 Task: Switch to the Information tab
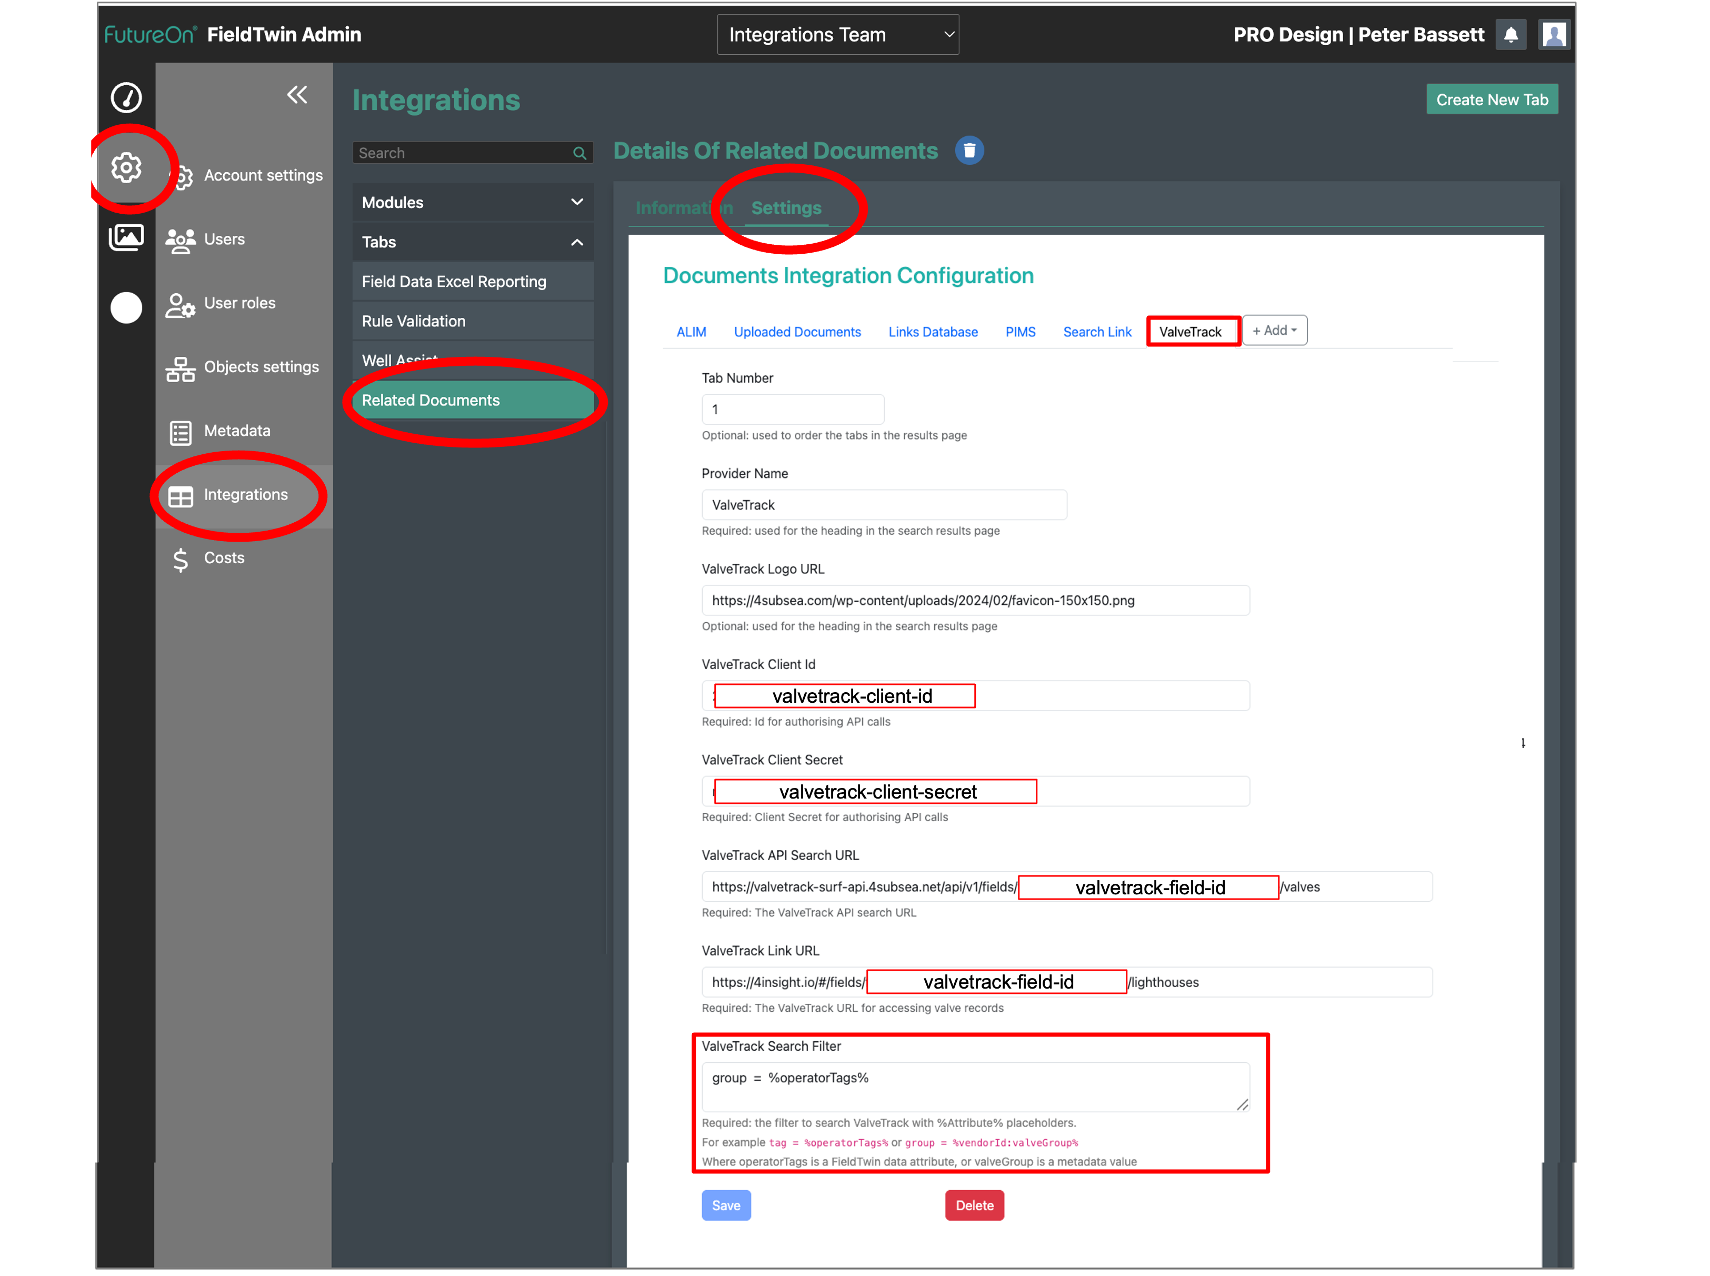pyautogui.click(x=684, y=208)
